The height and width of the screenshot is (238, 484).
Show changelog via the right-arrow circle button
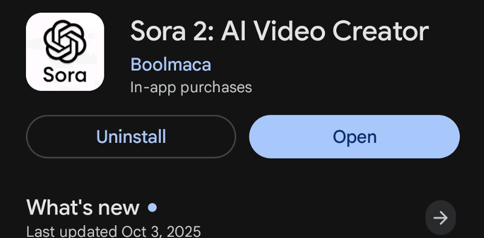click(441, 218)
